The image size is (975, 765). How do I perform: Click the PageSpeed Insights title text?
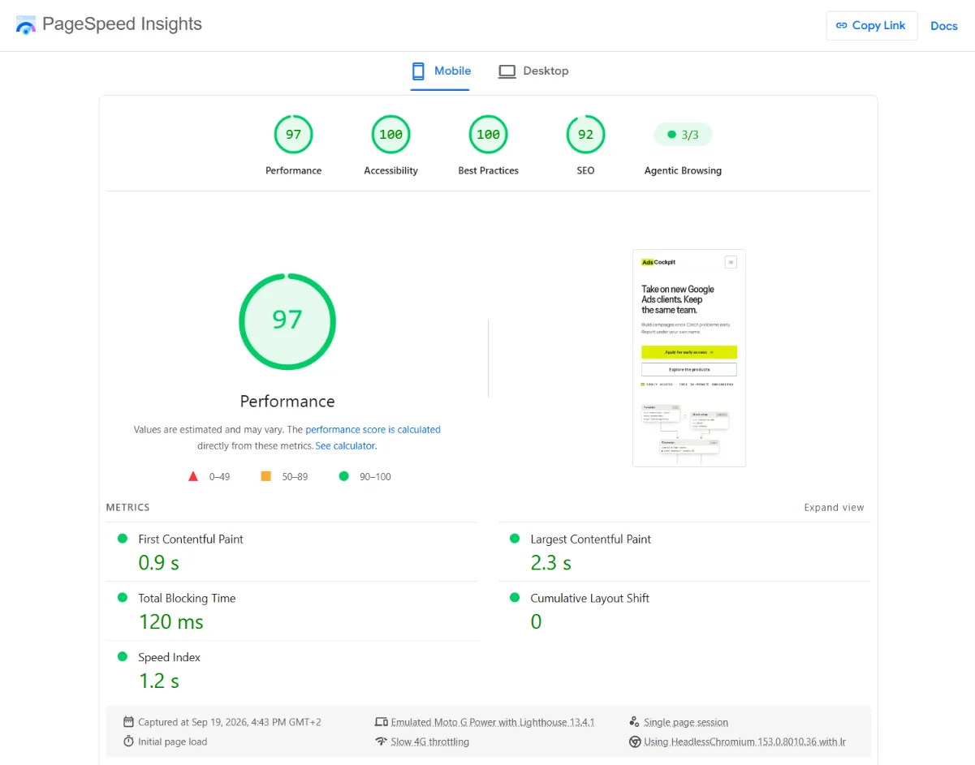tap(122, 24)
